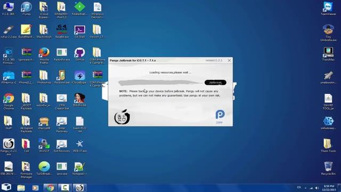Image resolution: width=341 pixels, height=192 pixels.
Task: Launch Redsn0w.exe from desktop
Action: click(62, 54)
